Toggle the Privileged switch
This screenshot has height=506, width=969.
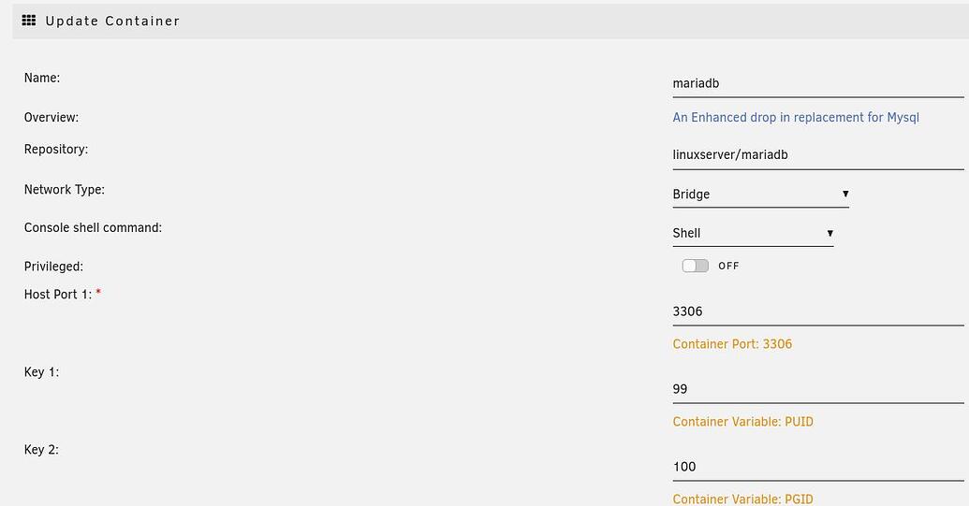pos(696,266)
